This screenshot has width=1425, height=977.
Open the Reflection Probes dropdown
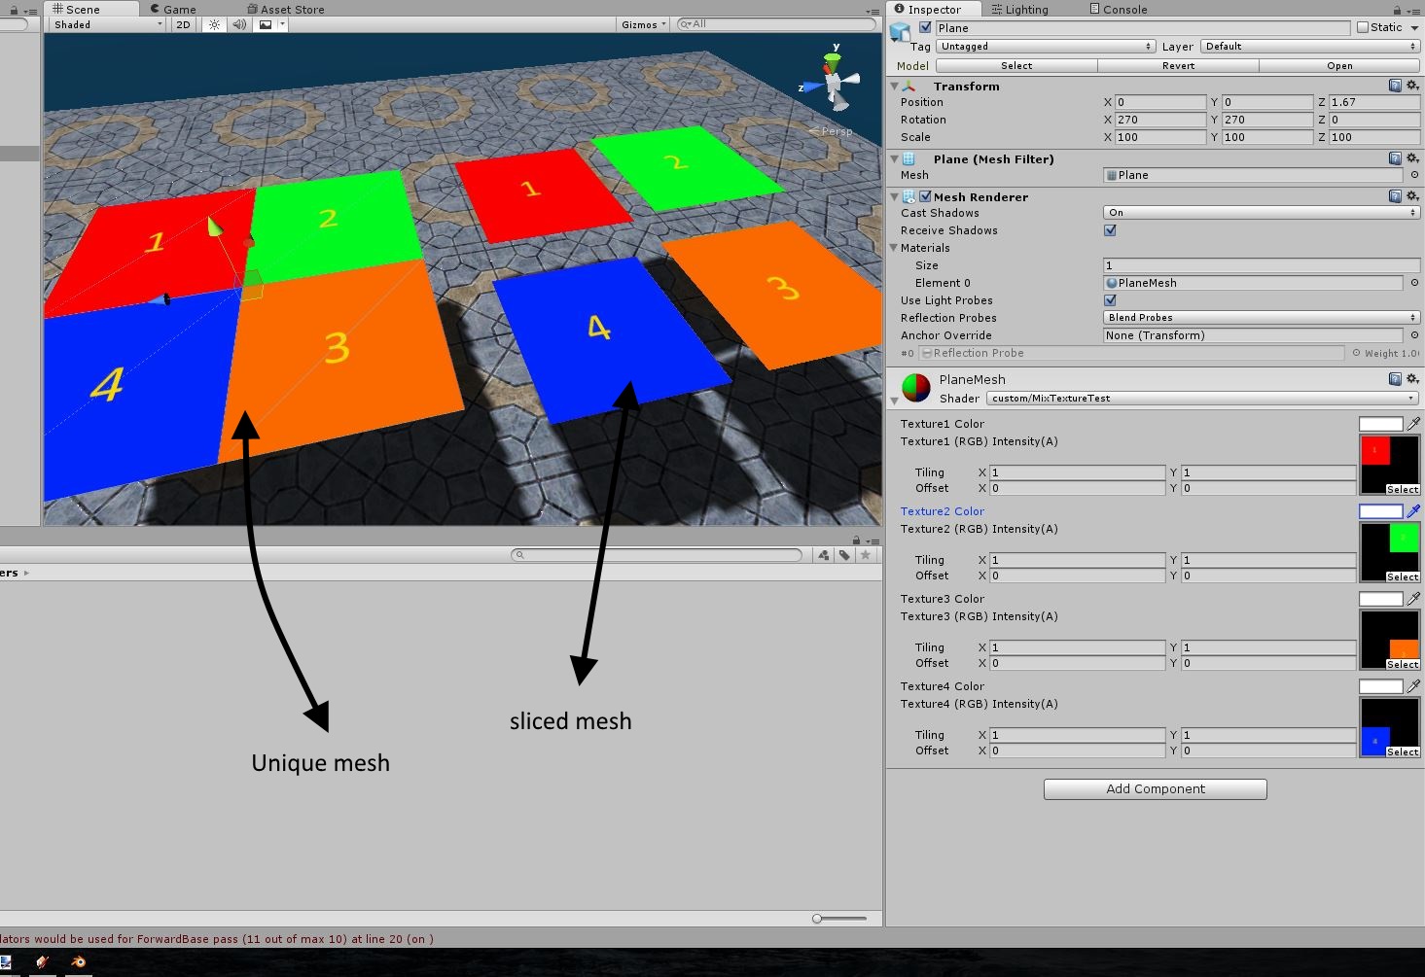pos(1260,317)
